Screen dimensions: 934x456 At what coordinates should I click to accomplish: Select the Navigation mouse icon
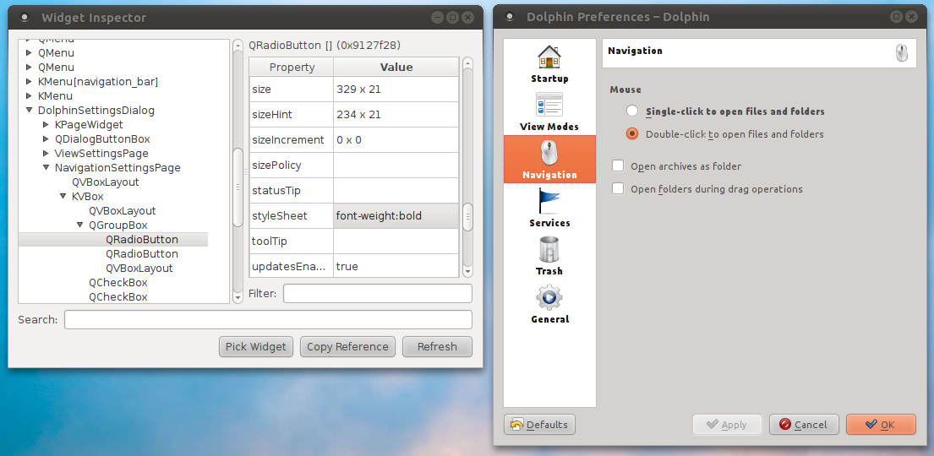[x=549, y=153]
